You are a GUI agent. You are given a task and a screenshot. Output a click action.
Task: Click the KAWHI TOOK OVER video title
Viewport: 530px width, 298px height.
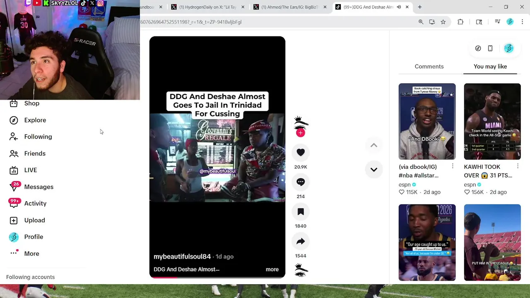click(x=488, y=171)
